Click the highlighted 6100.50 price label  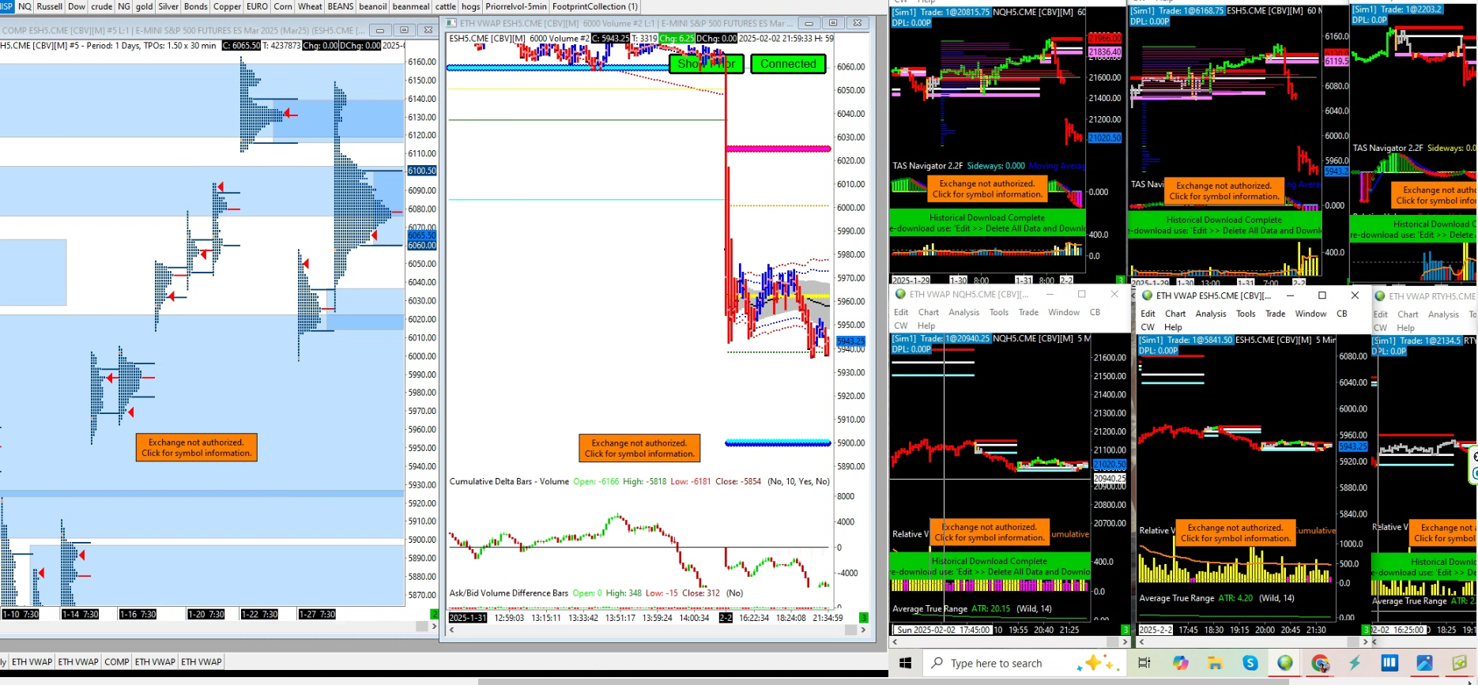tap(422, 171)
